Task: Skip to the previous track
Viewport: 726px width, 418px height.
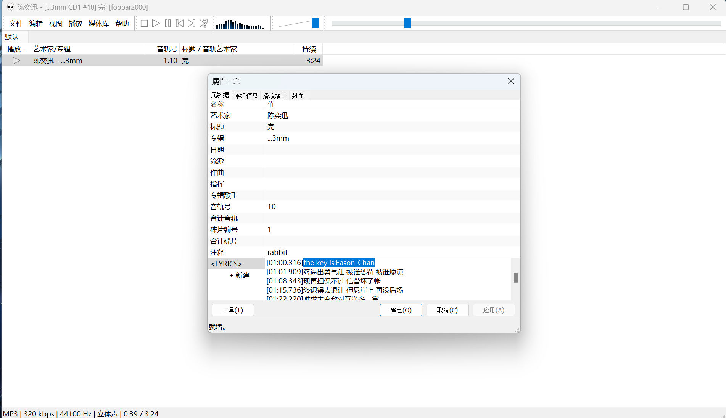Action: click(x=180, y=23)
